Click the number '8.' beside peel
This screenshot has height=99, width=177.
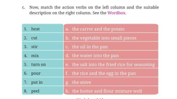point(26,91)
